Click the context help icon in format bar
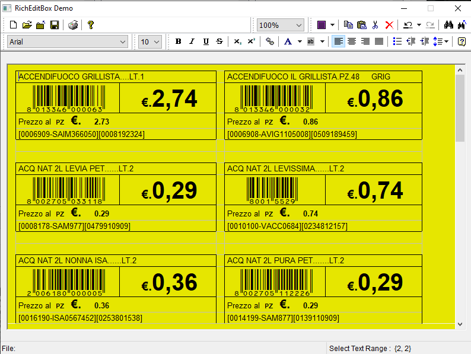The image size is (471, 354). (x=462, y=42)
